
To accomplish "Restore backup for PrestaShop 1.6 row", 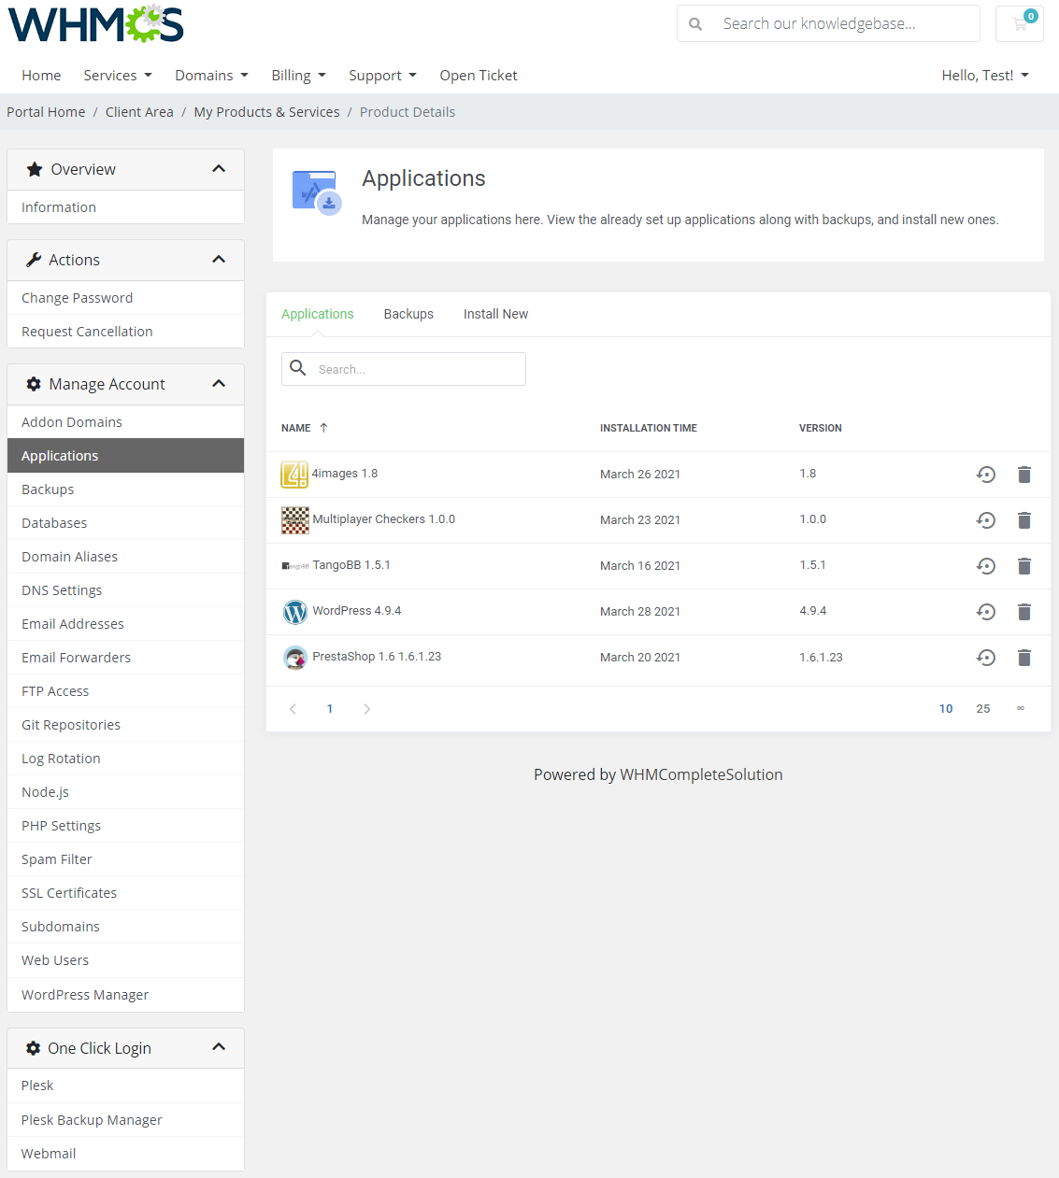I will 986,658.
